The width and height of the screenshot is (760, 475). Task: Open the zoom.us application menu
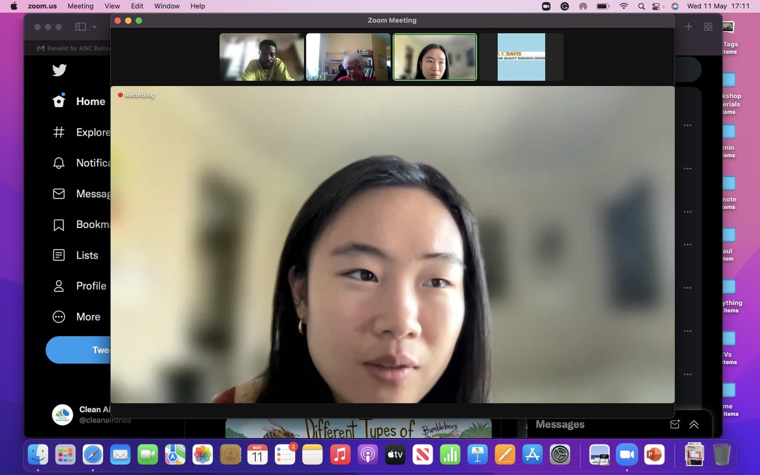[42, 6]
